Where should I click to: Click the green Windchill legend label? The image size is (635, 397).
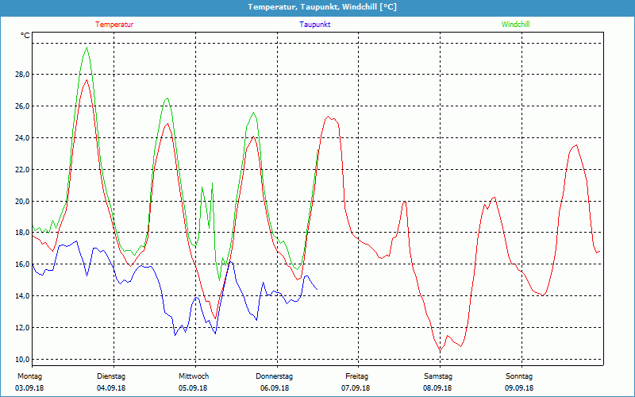[515, 25]
